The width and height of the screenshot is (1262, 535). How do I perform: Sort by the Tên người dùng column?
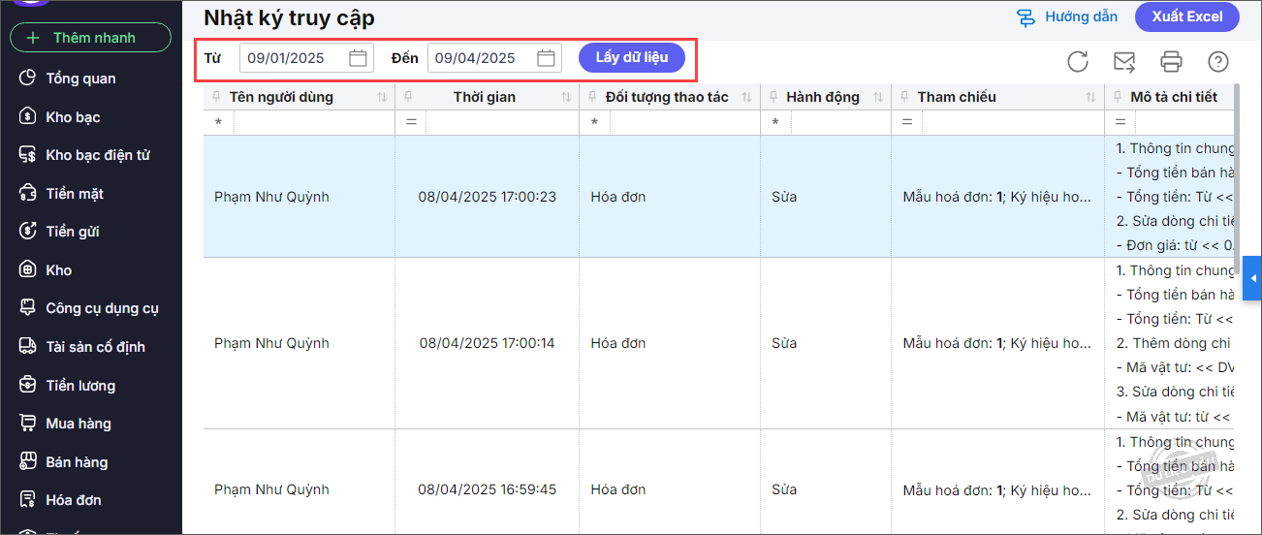(x=382, y=98)
